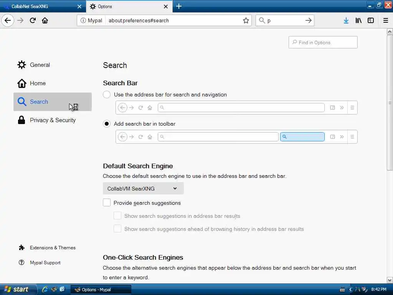Click the scrollbar up arrow
Viewport: 393px width, 295px height.
390,31
